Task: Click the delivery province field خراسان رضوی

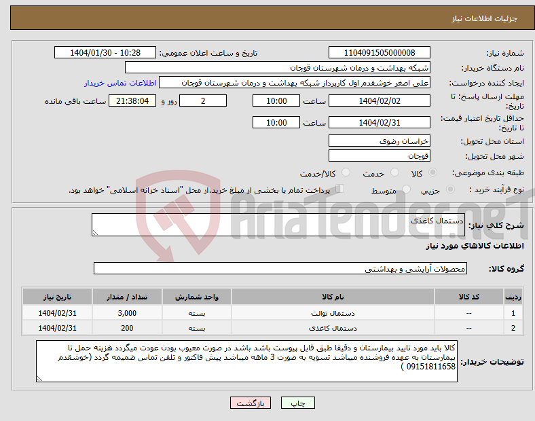Action: [x=379, y=141]
